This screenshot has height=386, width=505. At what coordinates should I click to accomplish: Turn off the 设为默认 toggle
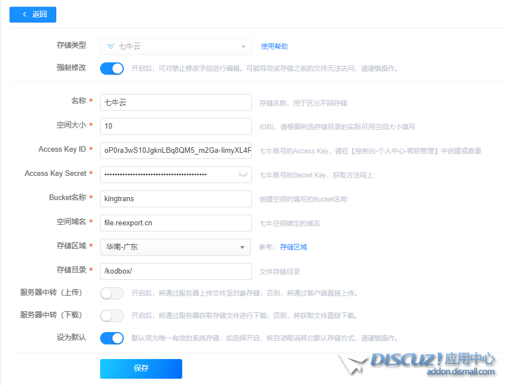coord(112,338)
